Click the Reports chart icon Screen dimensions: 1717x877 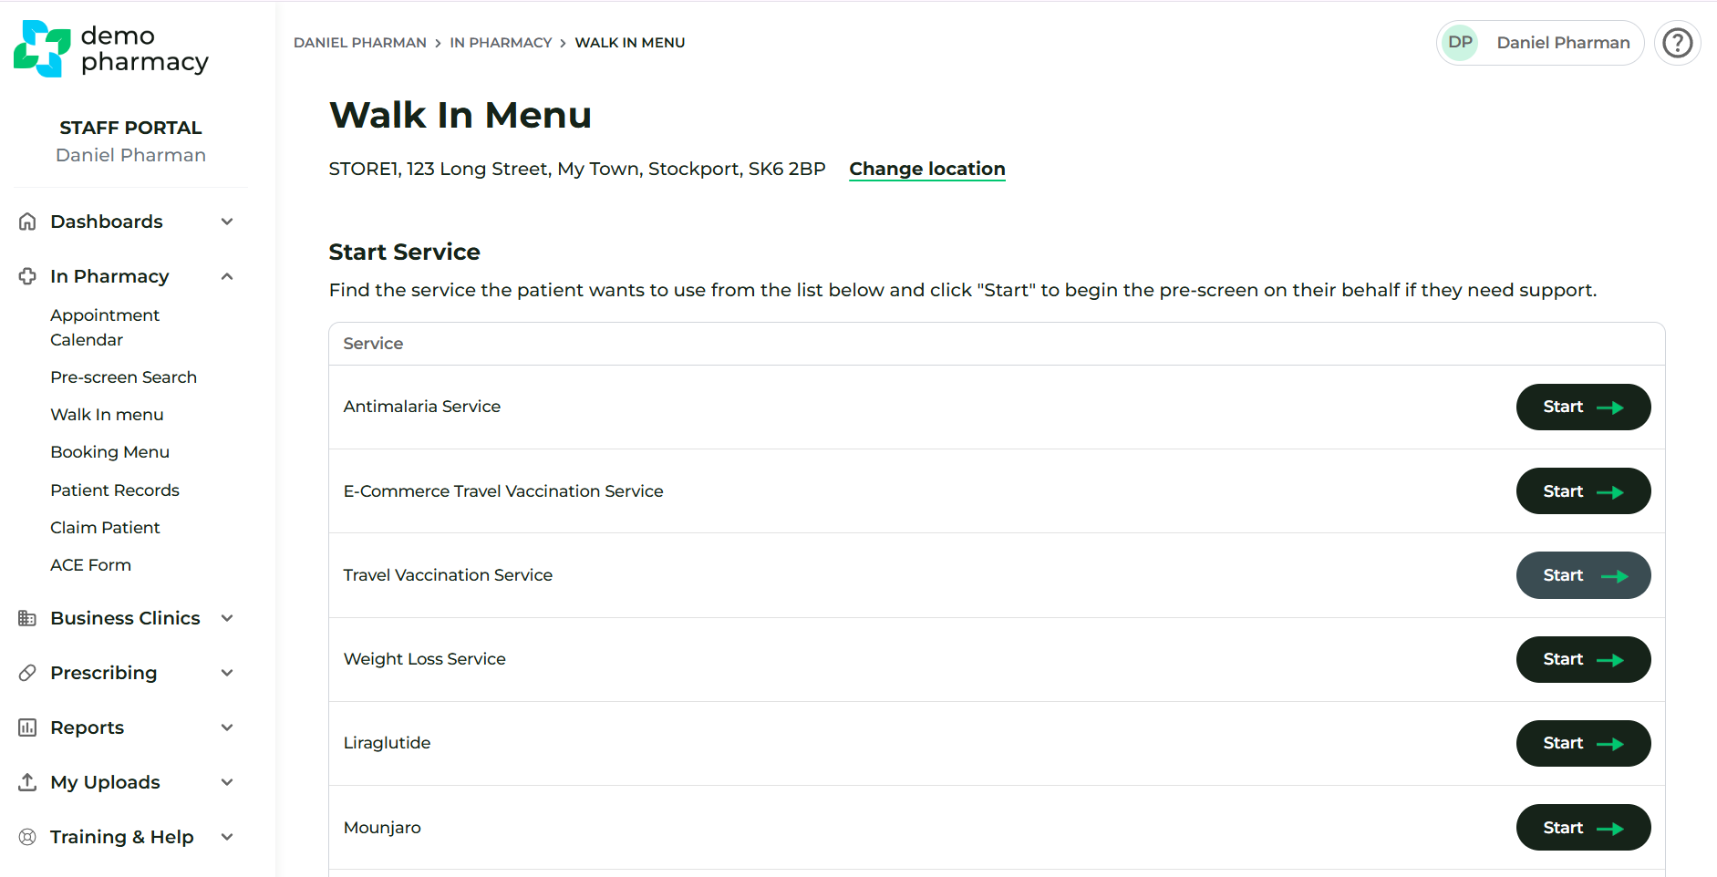tap(27, 727)
